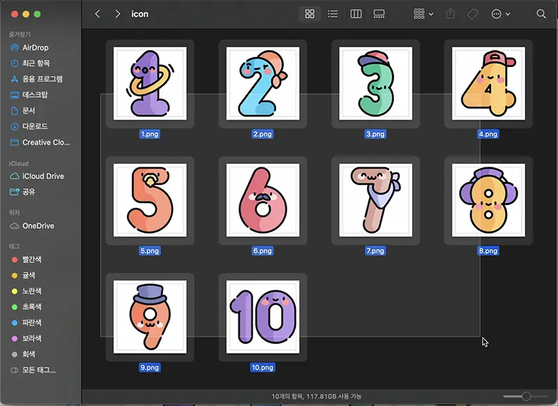Select the 파란색 blue tag dot

pos(15,323)
